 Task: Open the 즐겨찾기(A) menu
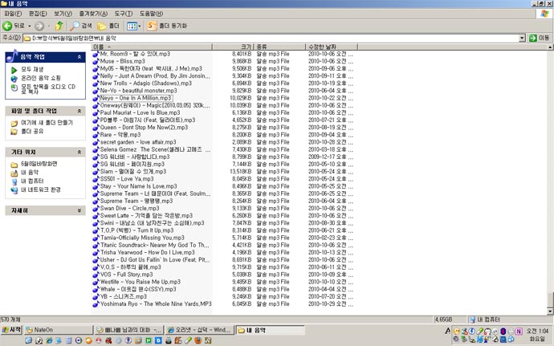tap(93, 14)
